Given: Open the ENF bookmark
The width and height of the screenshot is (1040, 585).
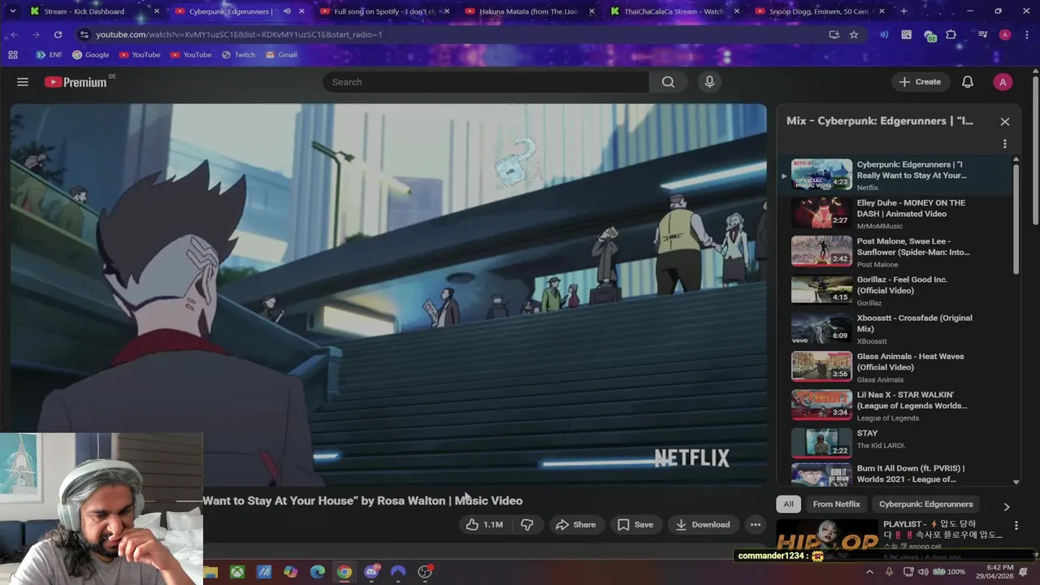Looking at the screenshot, I should (x=50, y=55).
